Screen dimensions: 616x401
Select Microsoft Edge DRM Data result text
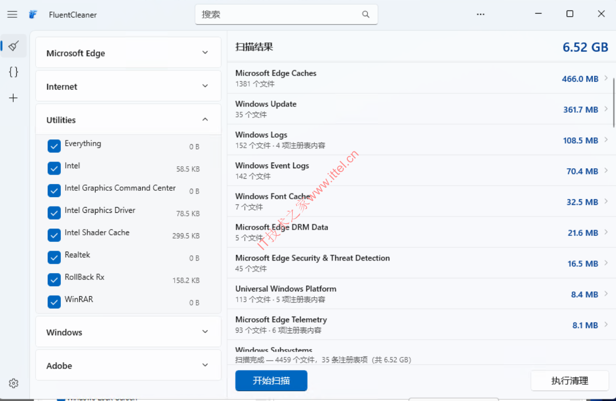point(282,227)
